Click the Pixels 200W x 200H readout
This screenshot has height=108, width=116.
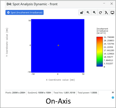[15, 93]
